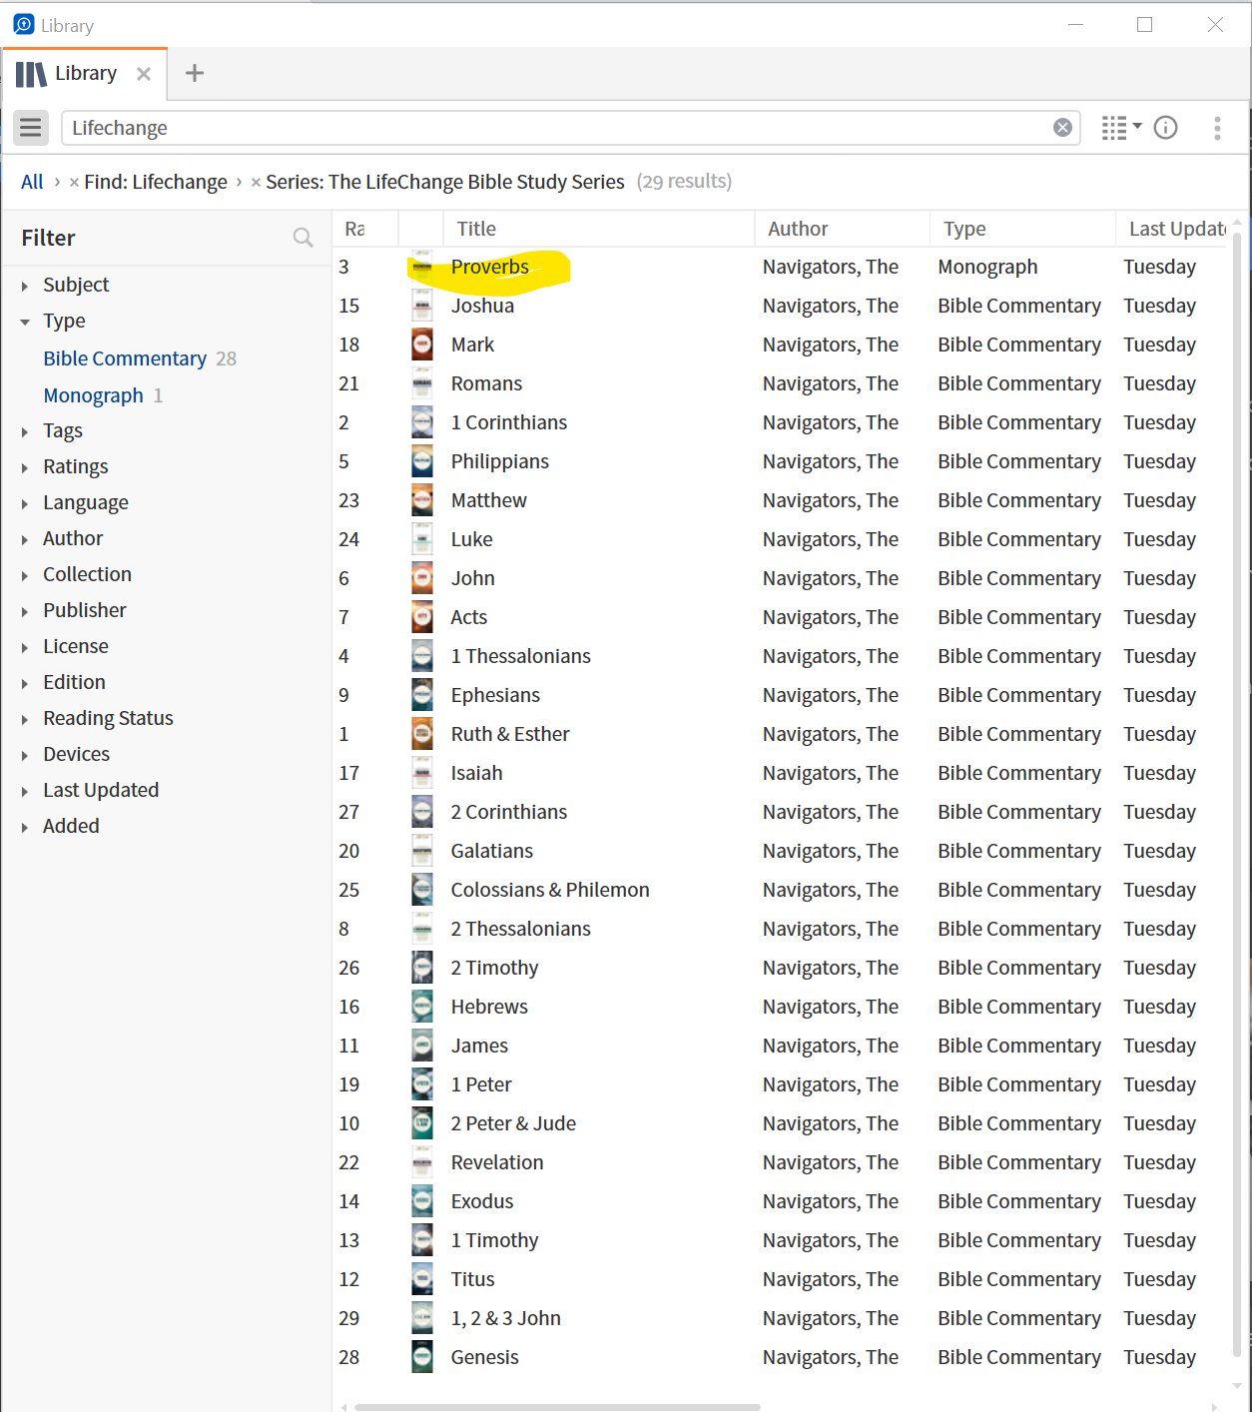This screenshot has width=1252, height=1412.
Task: Select the Isaiah title row
Action: (476, 773)
